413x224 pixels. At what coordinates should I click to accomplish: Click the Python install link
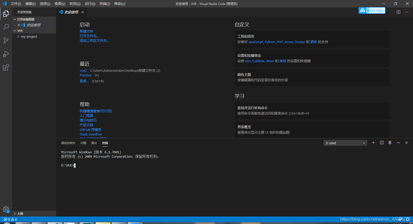point(270,42)
